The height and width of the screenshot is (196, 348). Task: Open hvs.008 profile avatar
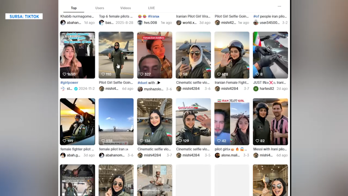coord(140,23)
